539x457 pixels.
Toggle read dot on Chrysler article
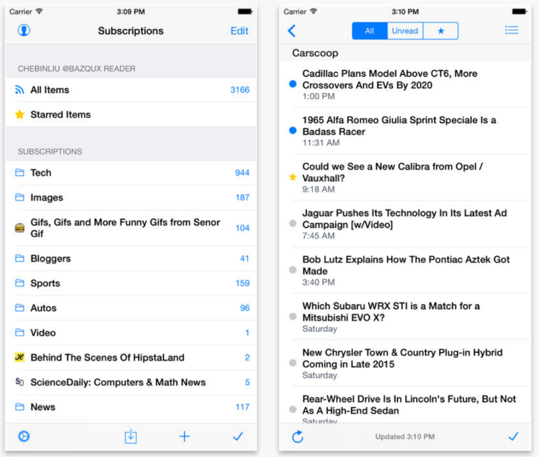[293, 363]
